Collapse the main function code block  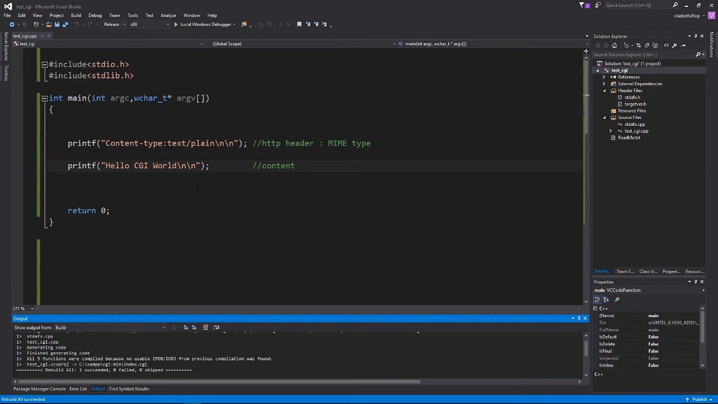45,98
